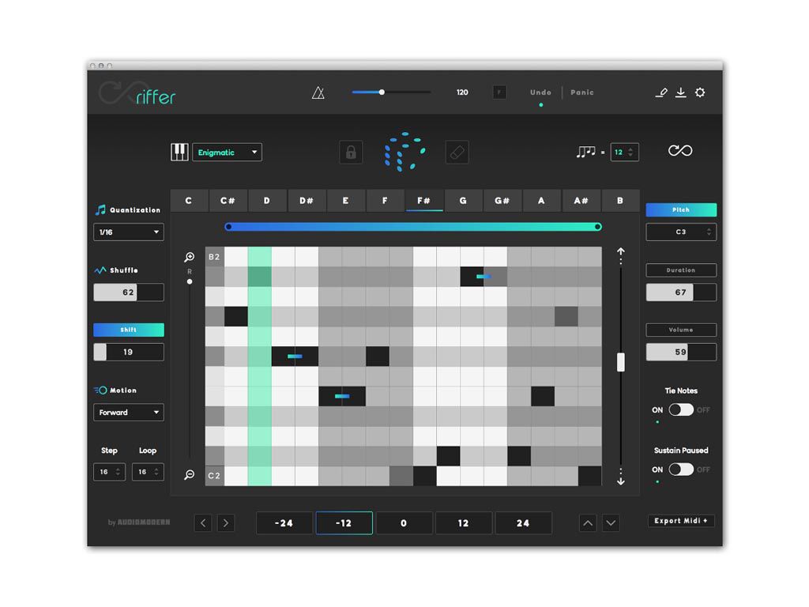Open the Enigmatic scale dropdown
Viewport: 809px width, 607px height.
(x=227, y=153)
